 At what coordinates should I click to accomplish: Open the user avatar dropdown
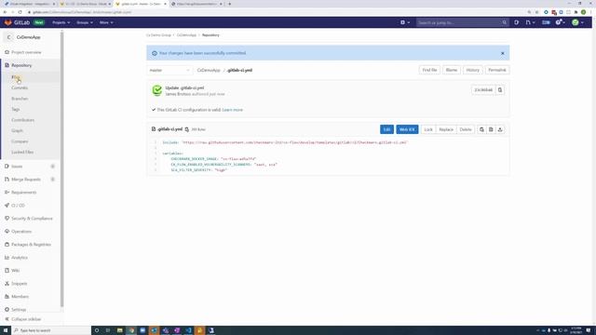pos(577,22)
